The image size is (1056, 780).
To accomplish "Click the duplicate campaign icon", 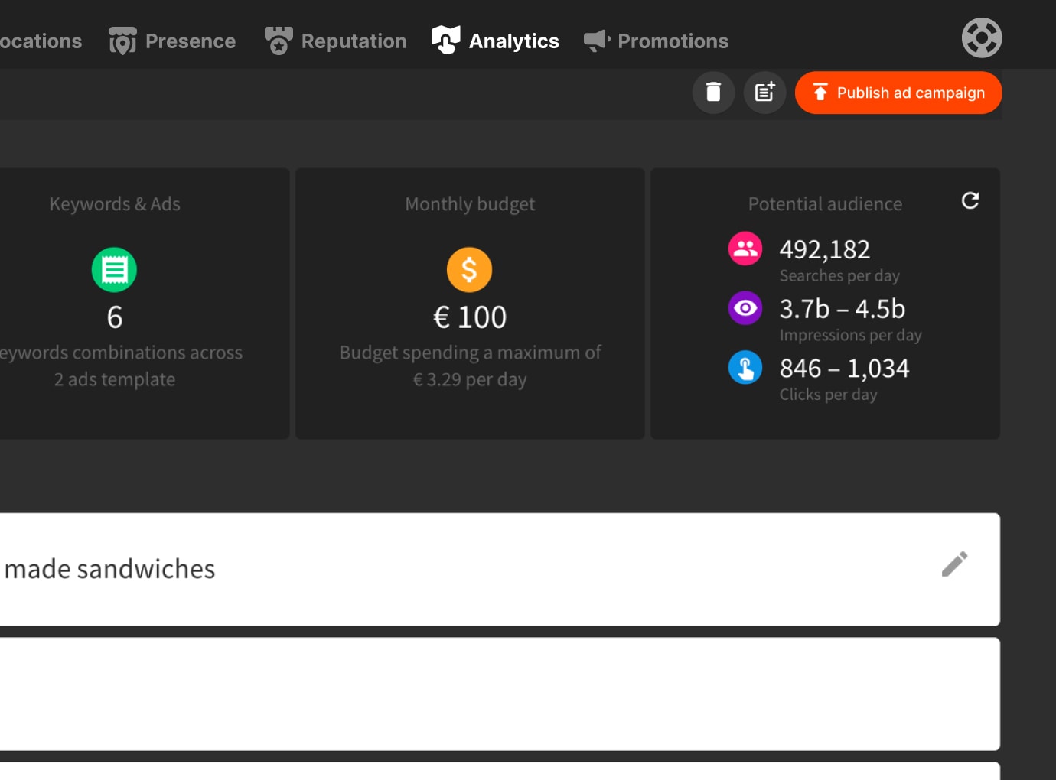I will coord(764,93).
